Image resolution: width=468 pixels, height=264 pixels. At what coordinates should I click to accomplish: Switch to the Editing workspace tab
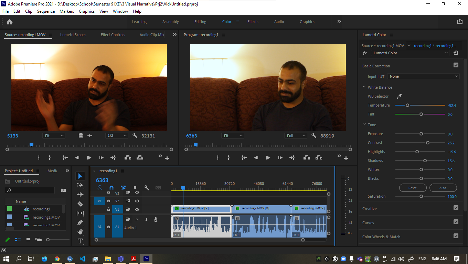[200, 22]
